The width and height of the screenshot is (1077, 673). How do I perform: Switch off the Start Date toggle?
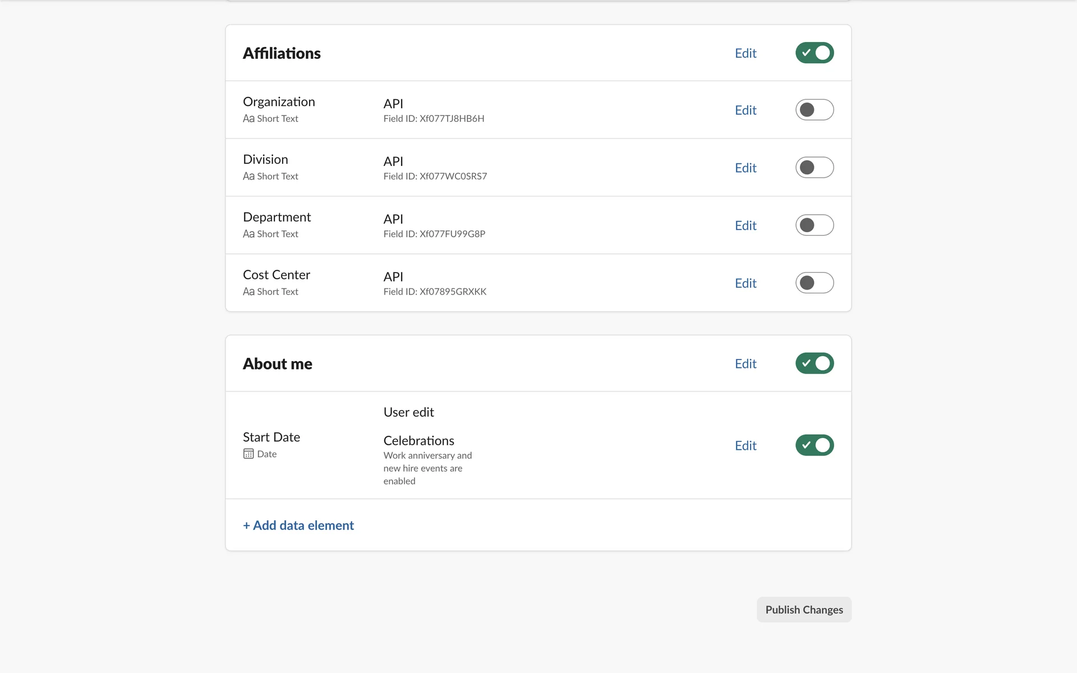(x=814, y=445)
